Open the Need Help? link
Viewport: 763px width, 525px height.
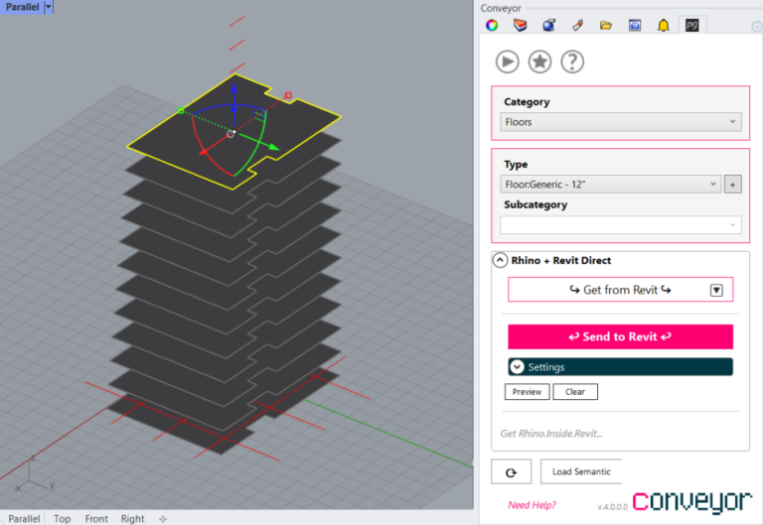click(x=532, y=504)
